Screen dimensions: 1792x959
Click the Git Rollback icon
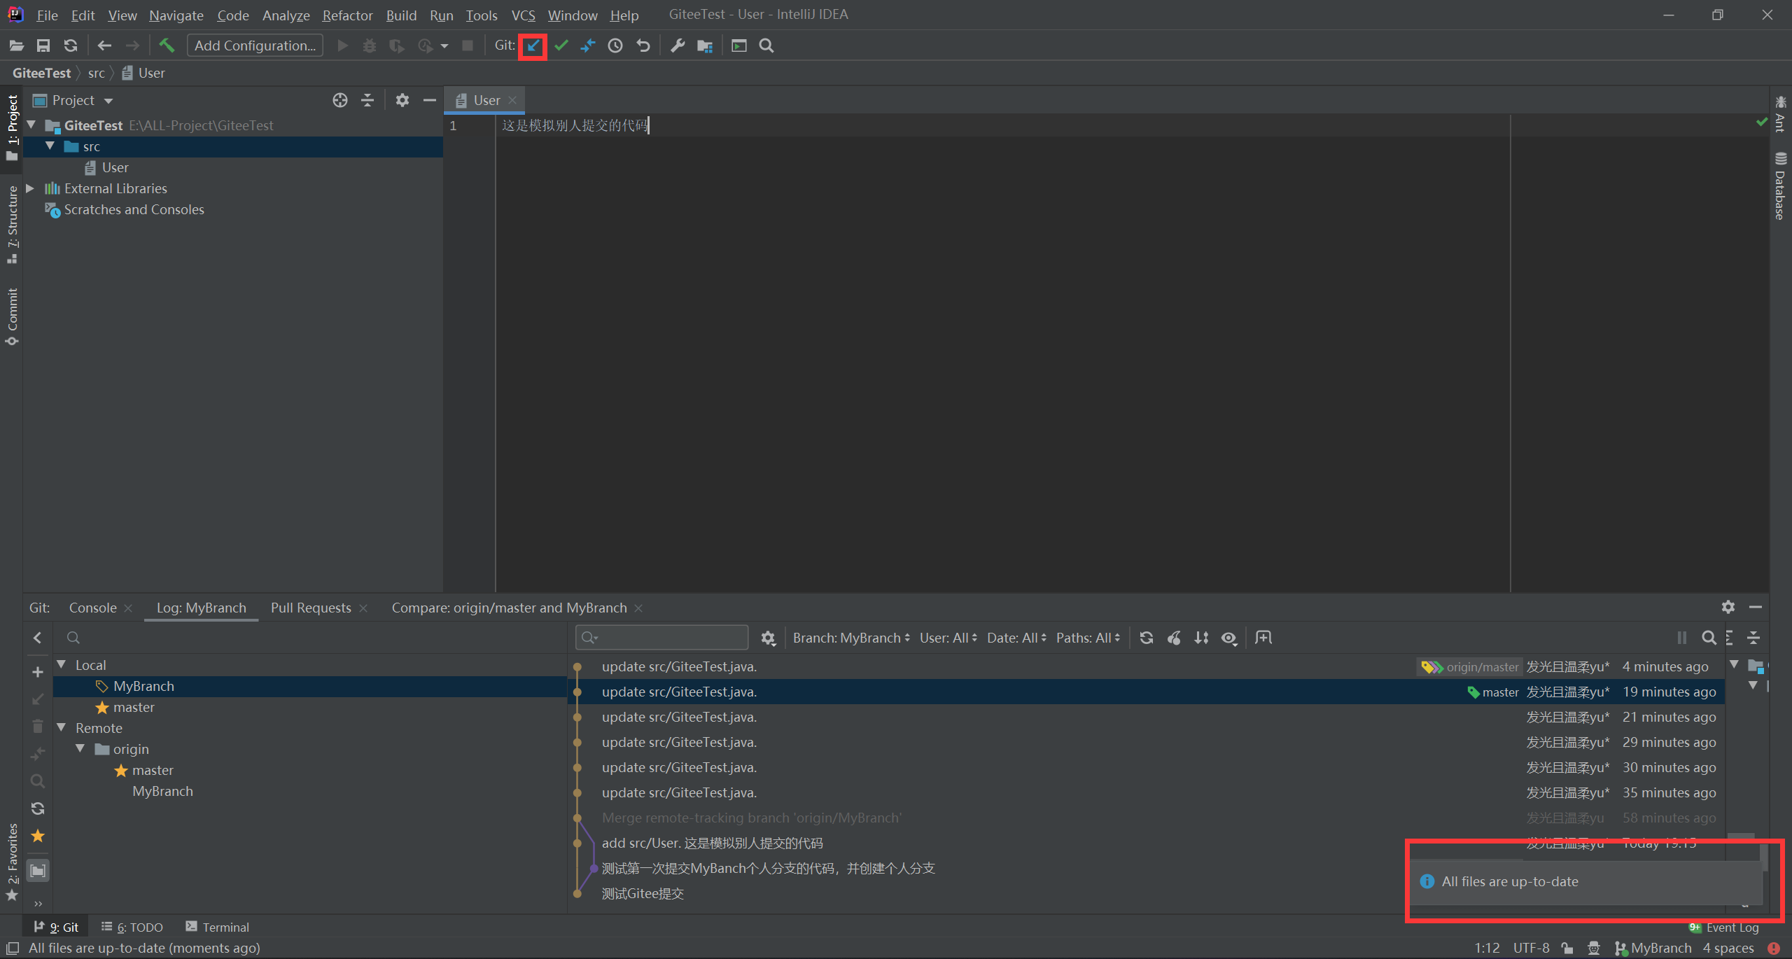click(x=643, y=46)
